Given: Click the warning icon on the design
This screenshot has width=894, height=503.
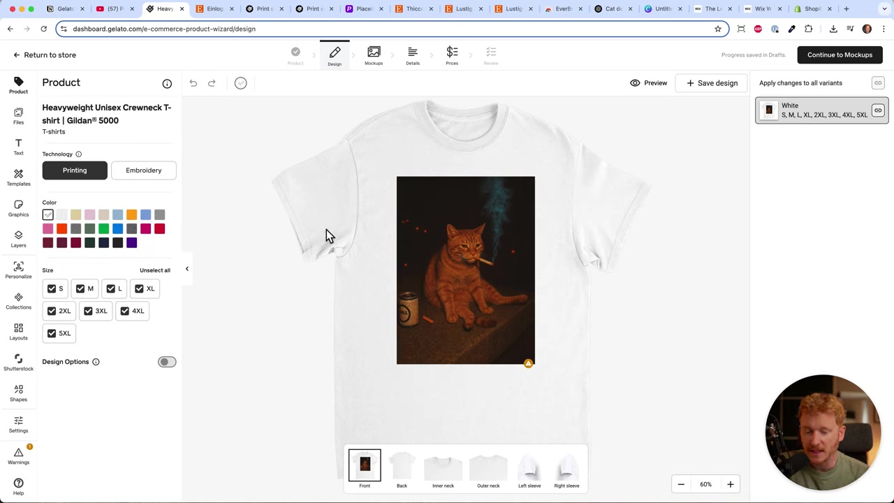Looking at the screenshot, I should 528,363.
